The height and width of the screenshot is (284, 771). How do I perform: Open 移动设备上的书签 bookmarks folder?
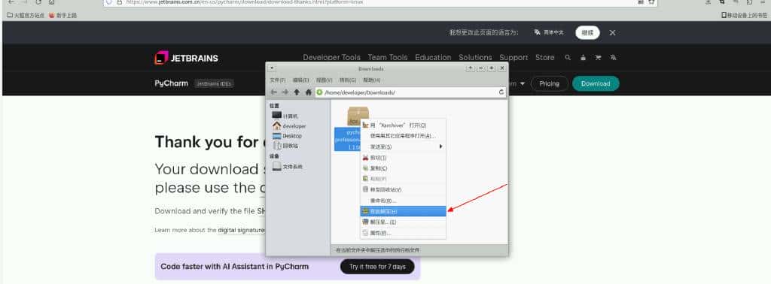pyautogui.click(x=744, y=15)
